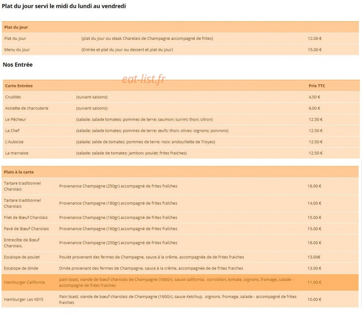The image size is (362, 317).
Task: Click the 'Carte Entrées' table header
Action: click(19, 86)
